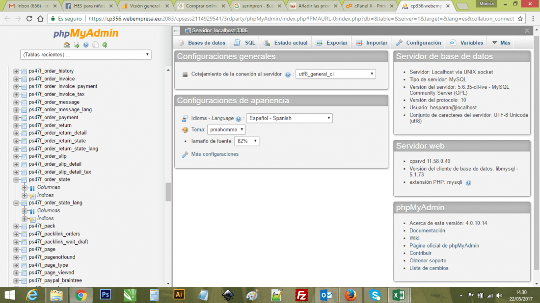Viewport: 540px width, 303px height.
Task: Click the ps47f_order_history table icon
Action: 24,71
